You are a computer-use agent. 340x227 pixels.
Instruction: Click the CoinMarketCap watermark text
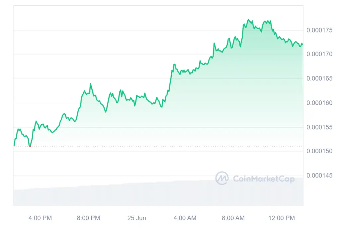[x=264, y=179]
